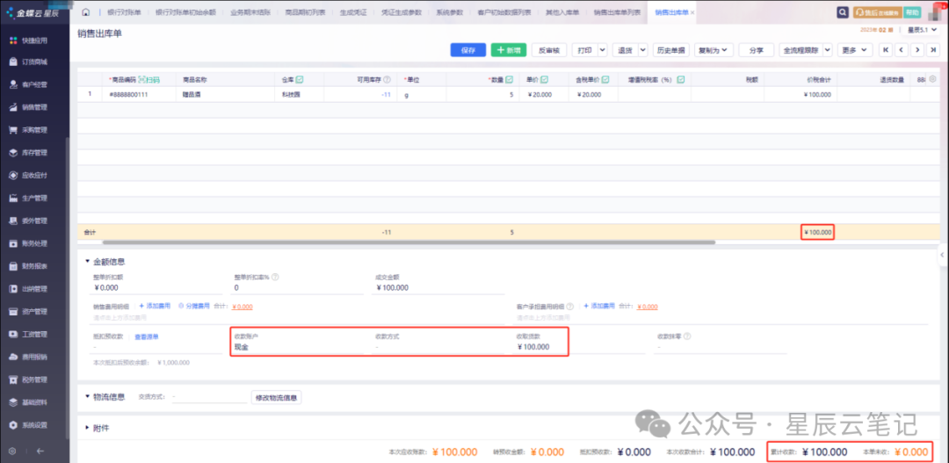This screenshot has height=463, width=949.
Task: Open the 星辰5.1 version dropdown
Action: [921, 30]
